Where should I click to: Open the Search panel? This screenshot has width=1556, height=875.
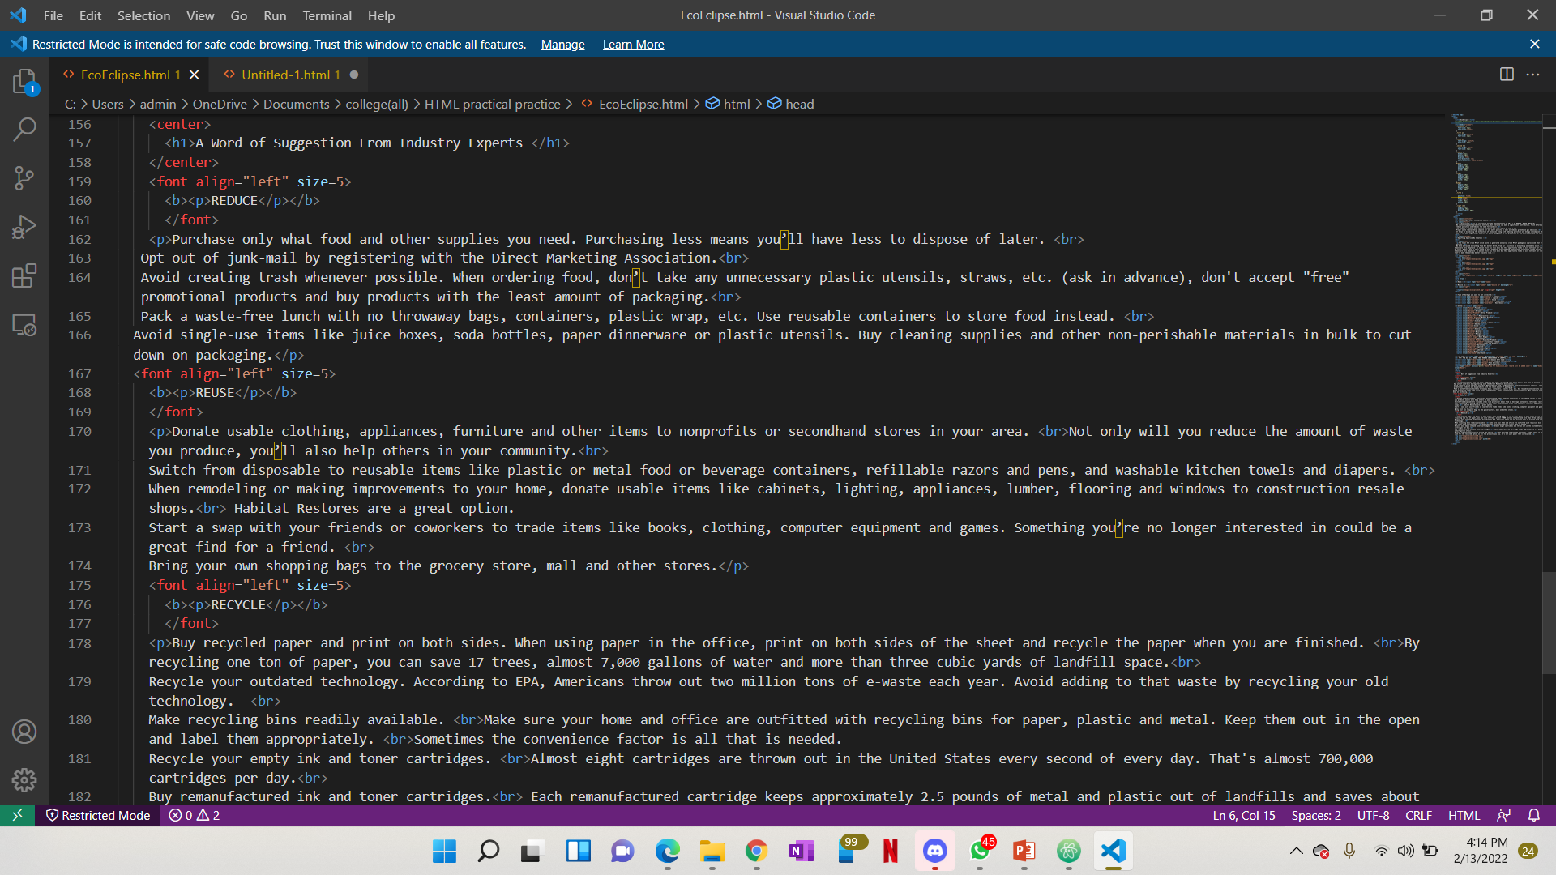(x=24, y=130)
